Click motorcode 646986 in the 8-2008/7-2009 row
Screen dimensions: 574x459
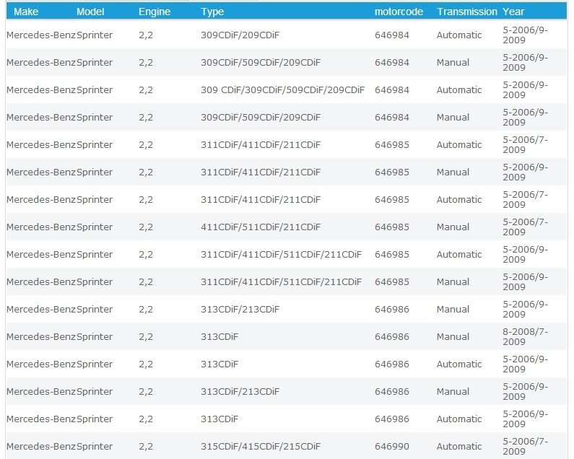click(x=392, y=337)
